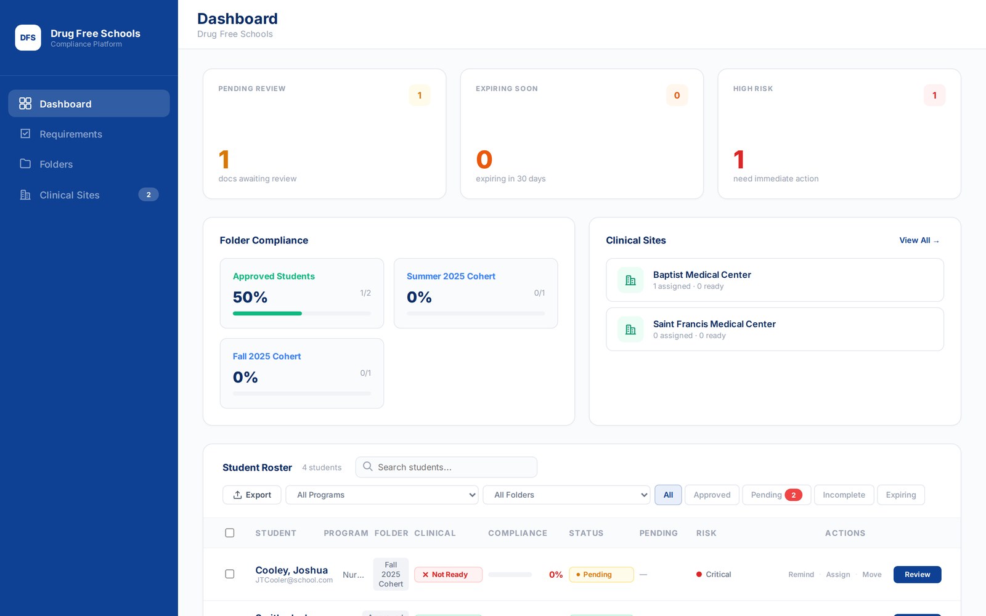Screen dimensions: 986x616
Task: Open the Fall 2025 Cohert folder card
Action: [302, 373]
